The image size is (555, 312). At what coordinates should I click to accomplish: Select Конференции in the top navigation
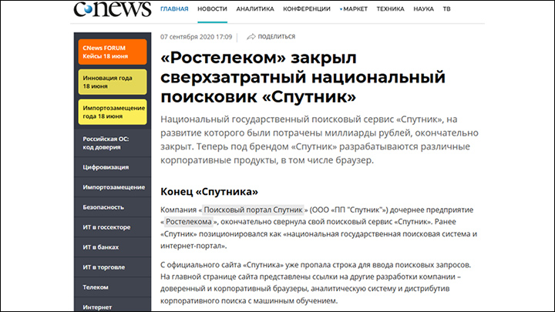click(308, 8)
